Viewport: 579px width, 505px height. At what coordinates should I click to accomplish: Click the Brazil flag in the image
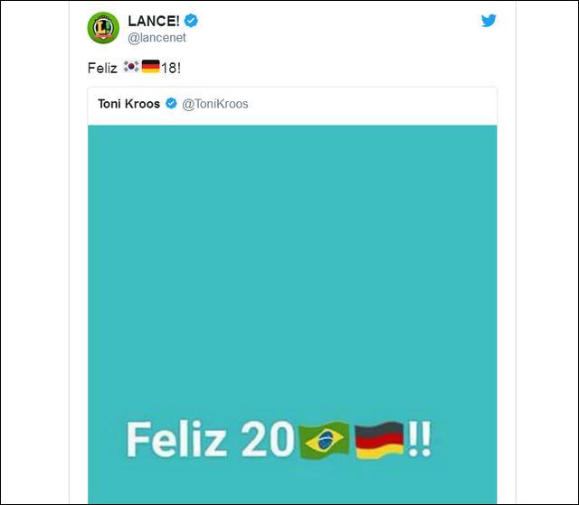pos(324,441)
